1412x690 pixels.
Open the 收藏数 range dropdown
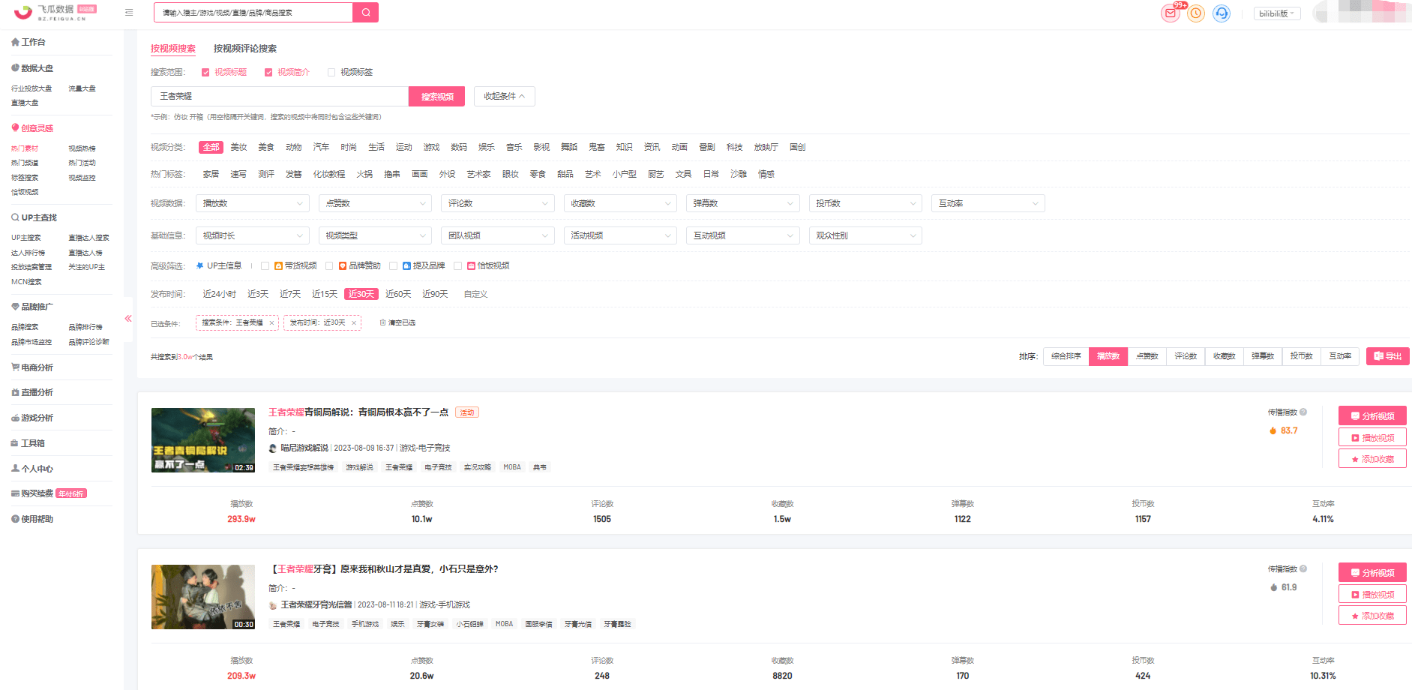coord(620,203)
